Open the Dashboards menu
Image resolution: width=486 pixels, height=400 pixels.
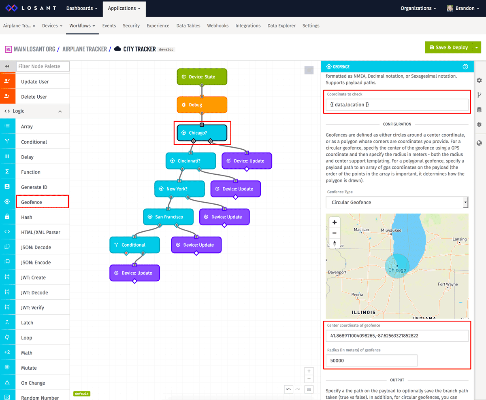[x=81, y=8]
